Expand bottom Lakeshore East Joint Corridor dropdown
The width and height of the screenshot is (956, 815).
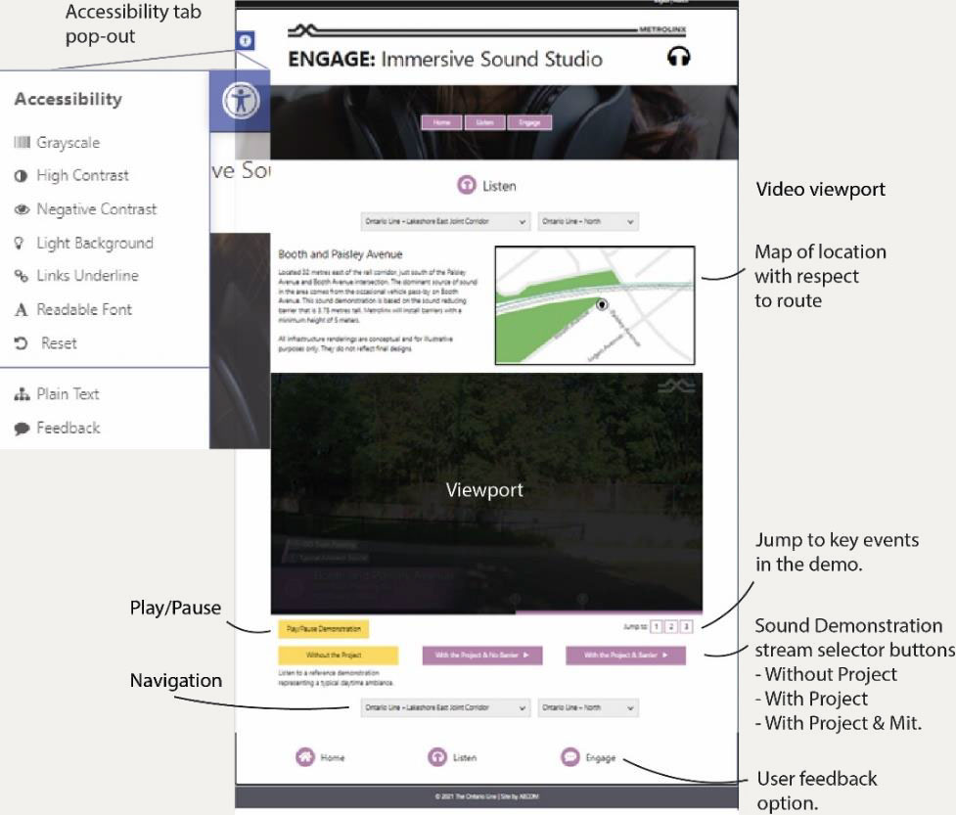445,706
